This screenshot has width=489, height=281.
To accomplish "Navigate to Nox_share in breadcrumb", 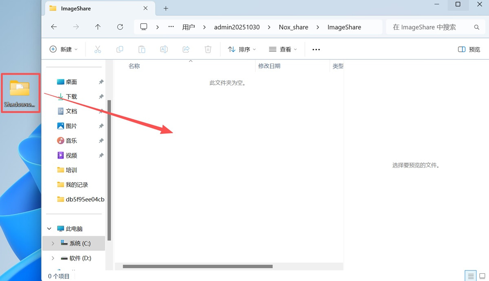I will 293,27.
